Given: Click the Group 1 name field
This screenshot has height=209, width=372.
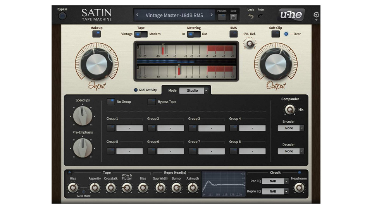Looking at the screenshot, I should [x=129, y=128].
